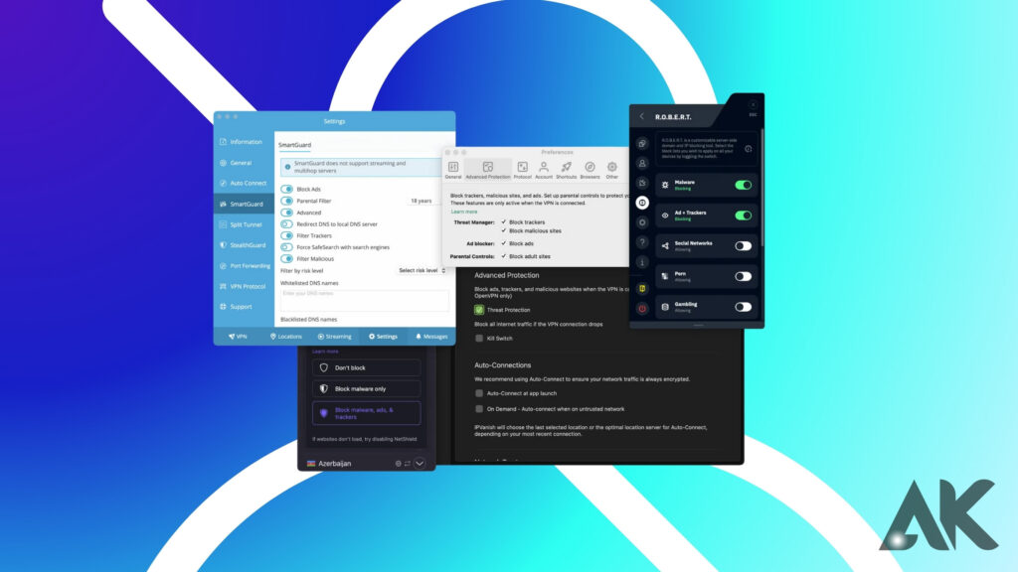Click the SmartGuard info notice icon
Screen dimensions: 1018x572
pyautogui.click(x=287, y=167)
